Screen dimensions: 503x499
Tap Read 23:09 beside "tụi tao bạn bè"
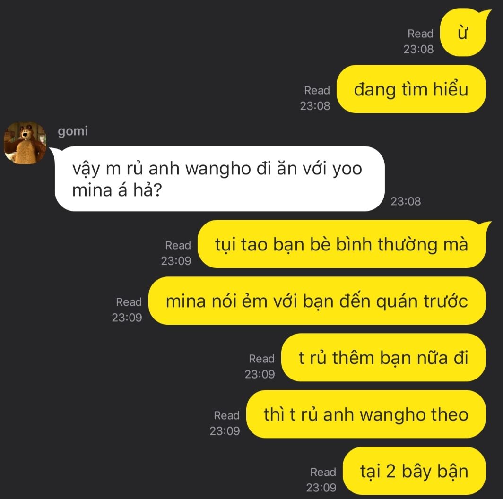176,253
